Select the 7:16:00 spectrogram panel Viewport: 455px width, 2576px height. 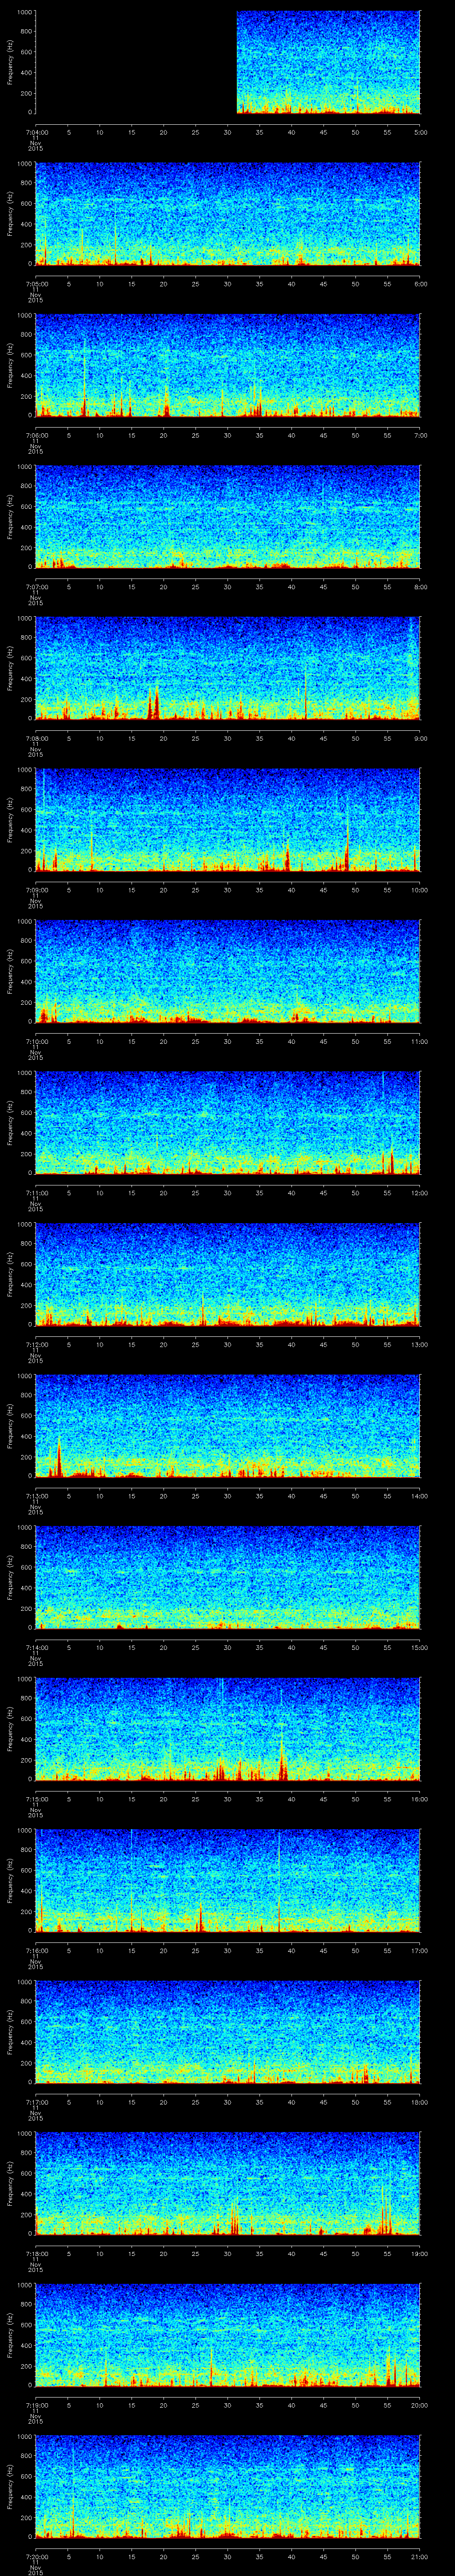pos(227,1880)
